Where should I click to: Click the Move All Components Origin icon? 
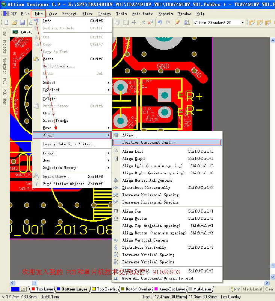pos(116,278)
